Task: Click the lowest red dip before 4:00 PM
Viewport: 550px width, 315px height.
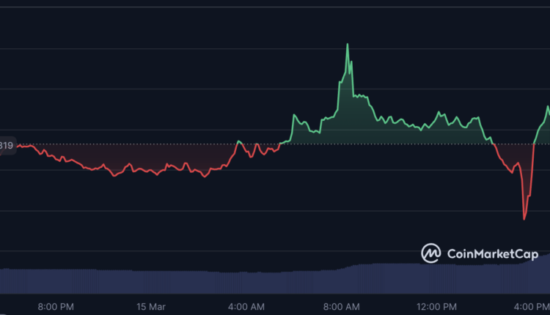Action: click(524, 218)
